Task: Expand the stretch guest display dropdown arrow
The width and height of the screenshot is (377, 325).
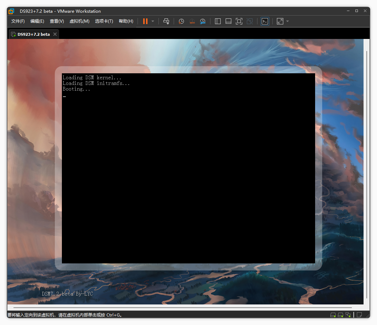Action: pos(288,21)
